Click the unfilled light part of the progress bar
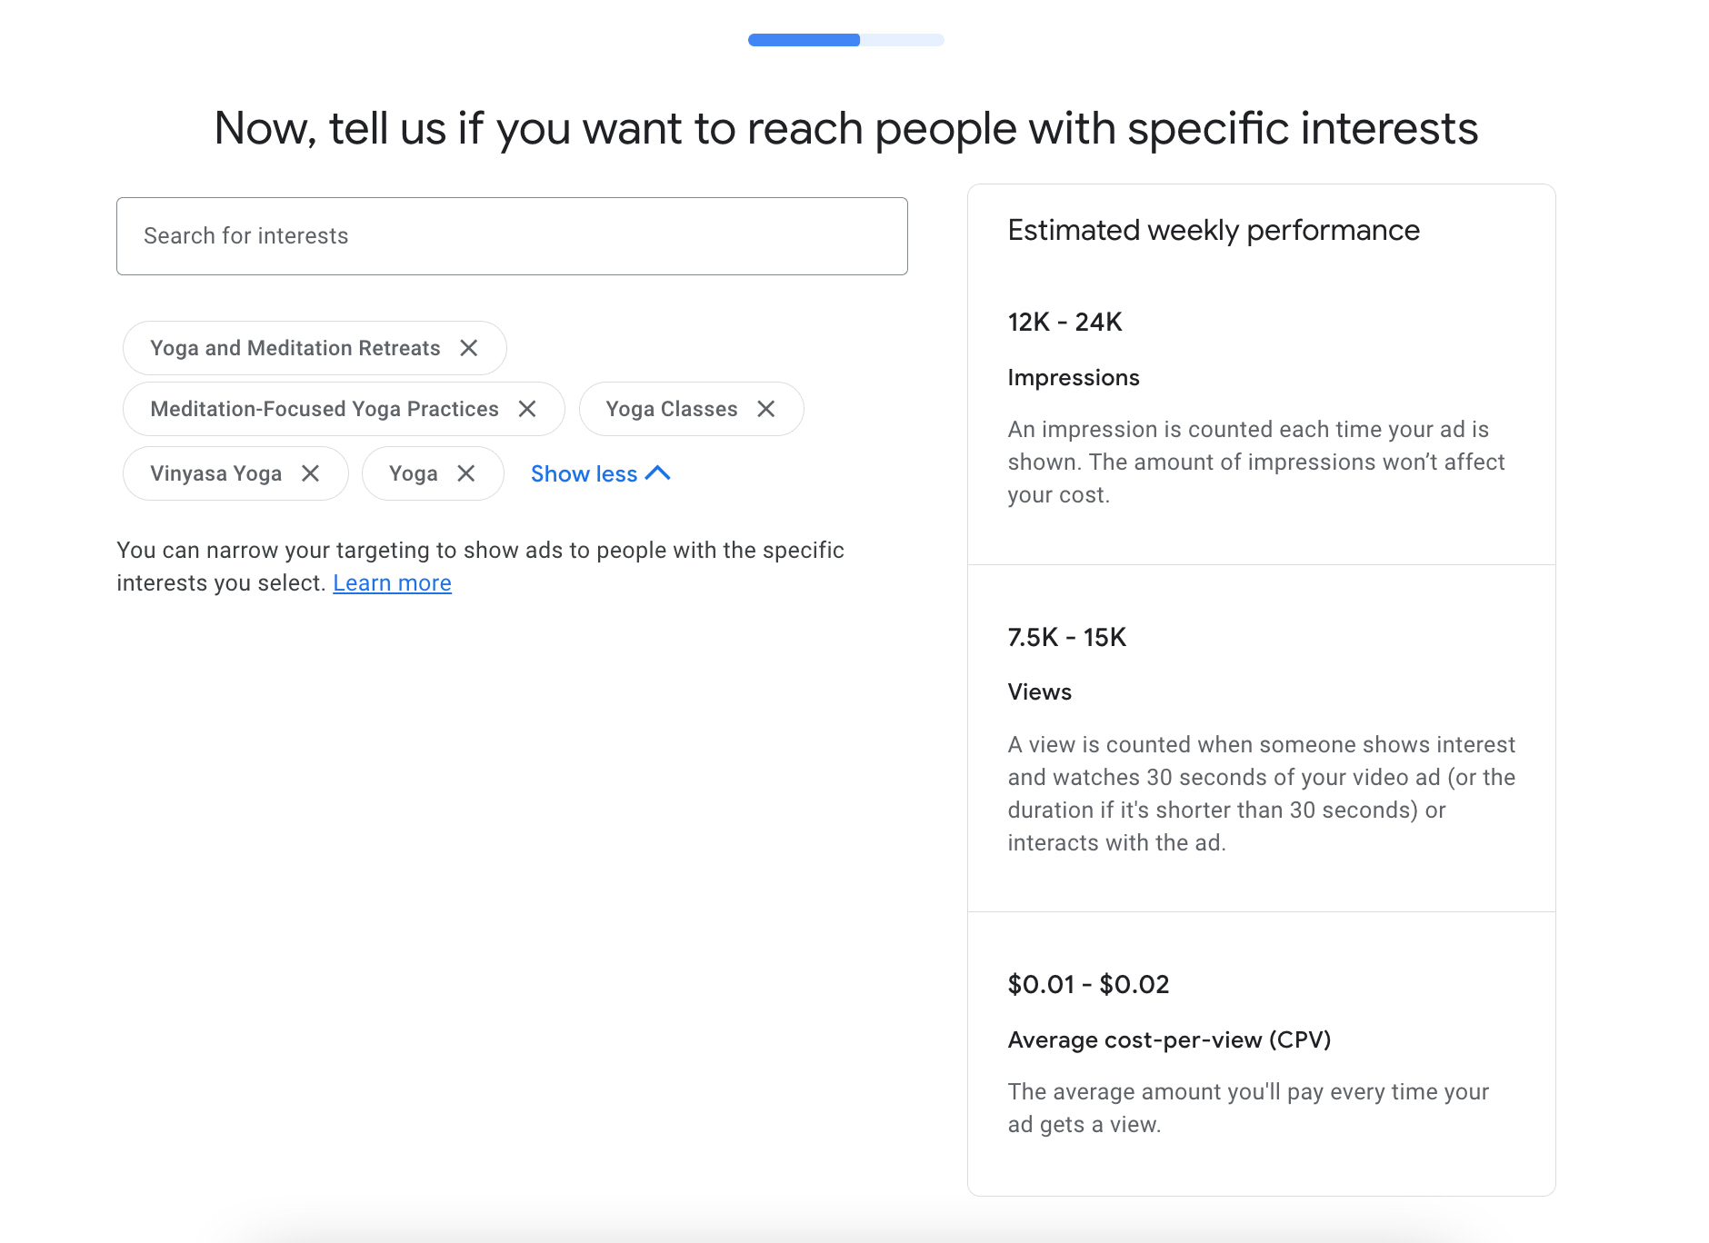The height and width of the screenshot is (1243, 1709). (902, 40)
